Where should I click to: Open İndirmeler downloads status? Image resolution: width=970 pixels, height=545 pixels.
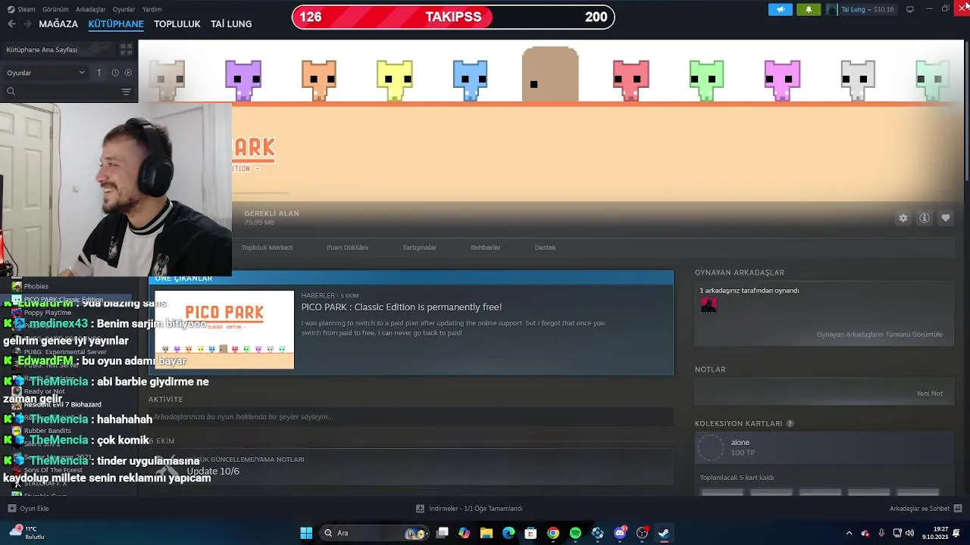pyautogui.click(x=469, y=509)
